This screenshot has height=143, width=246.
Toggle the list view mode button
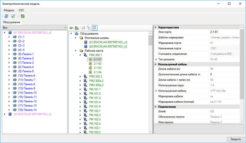[x=95, y=28]
